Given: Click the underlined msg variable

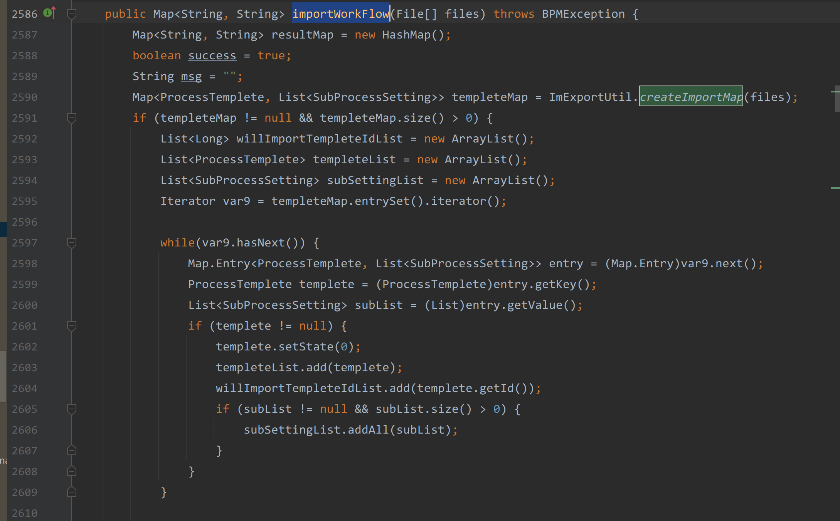Looking at the screenshot, I should tap(191, 76).
